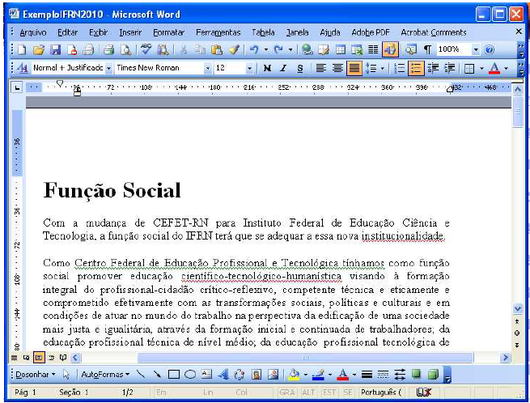
Task: Undo the last action
Action: pyautogui.click(x=254, y=50)
